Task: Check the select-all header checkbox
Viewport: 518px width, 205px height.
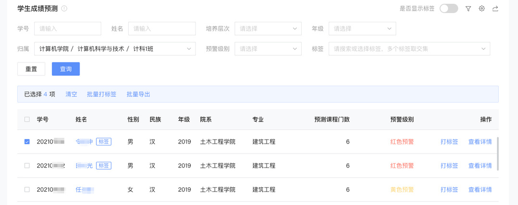Action: pyautogui.click(x=27, y=120)
